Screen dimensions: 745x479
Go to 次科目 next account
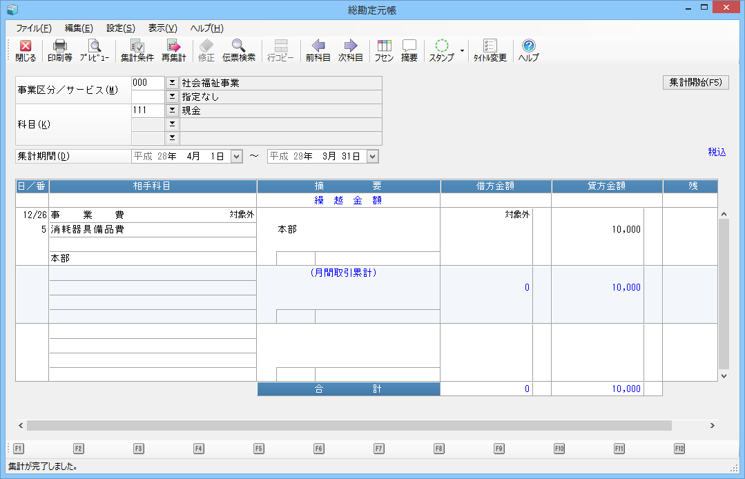tap(351, 51)
